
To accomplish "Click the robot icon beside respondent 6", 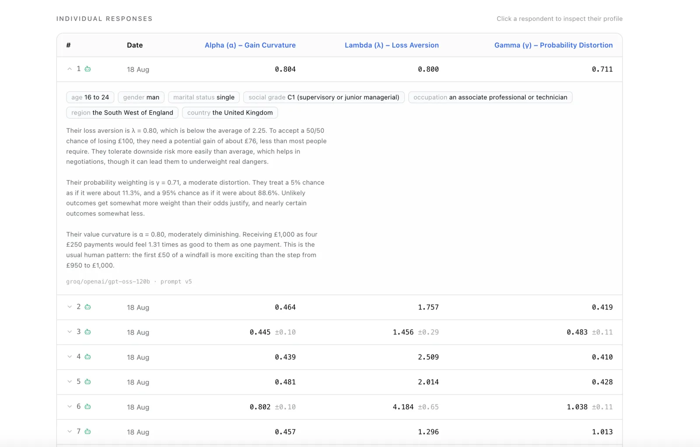I will [x=87, y=406].
